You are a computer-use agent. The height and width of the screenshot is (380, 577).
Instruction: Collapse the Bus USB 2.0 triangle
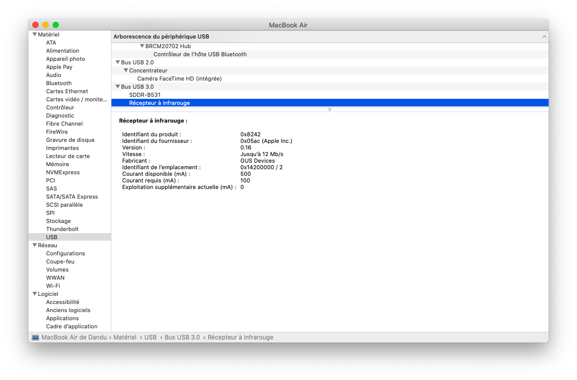click(118, 62)
